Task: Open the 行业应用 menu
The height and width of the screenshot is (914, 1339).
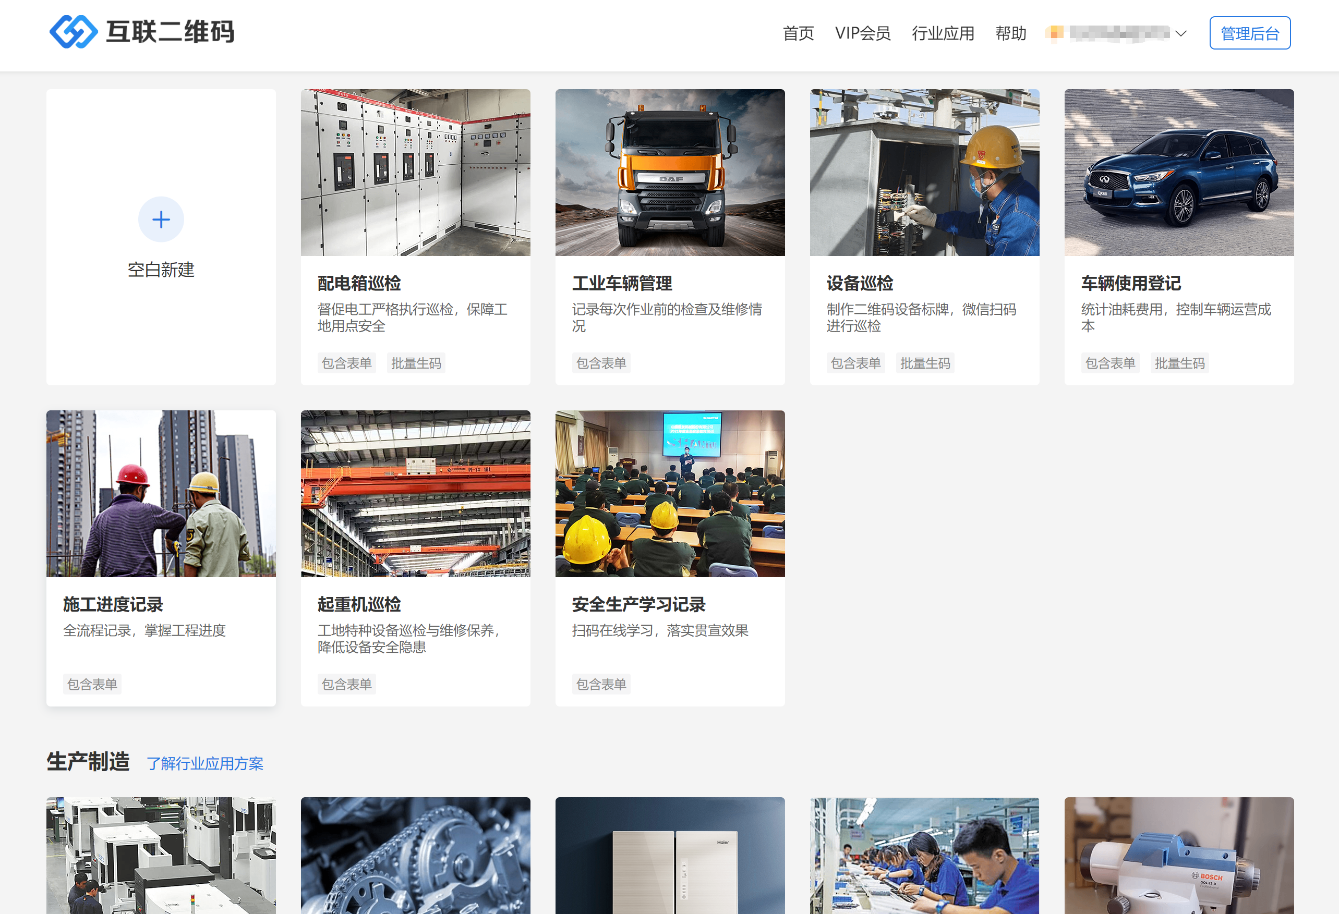Action: (x=943, y=33)
